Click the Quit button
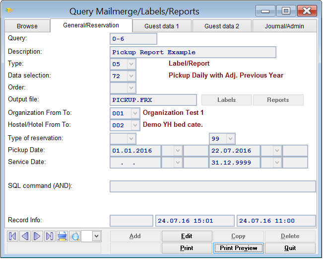The image size is (323, 259). click(x=290, y=248)
